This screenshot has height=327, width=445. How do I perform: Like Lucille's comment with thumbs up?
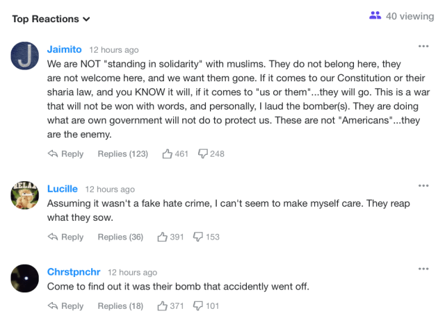163,237
